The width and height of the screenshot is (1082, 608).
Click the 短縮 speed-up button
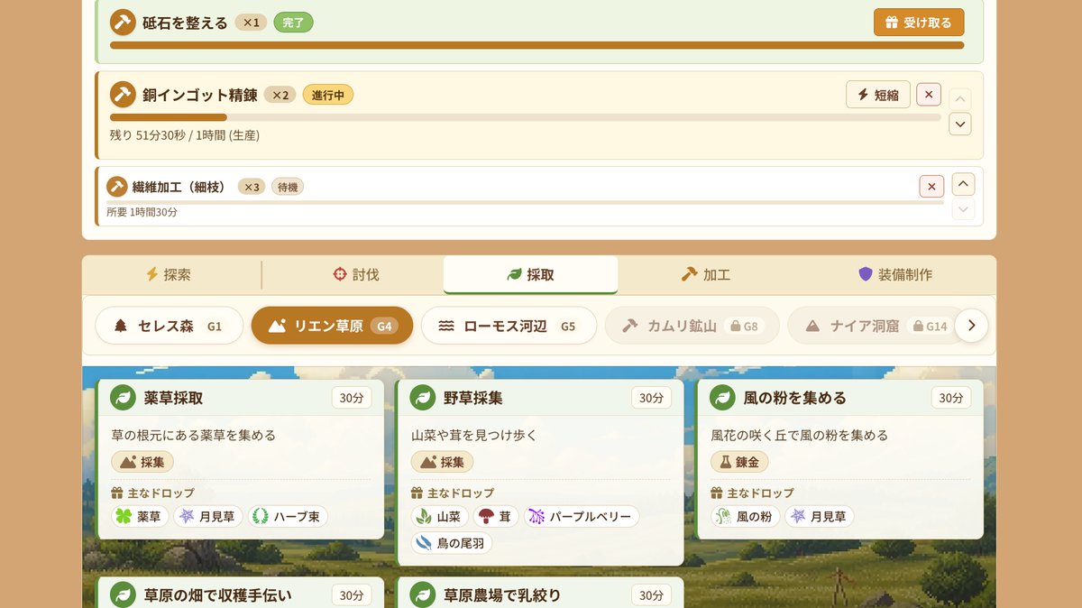[878, 95]
